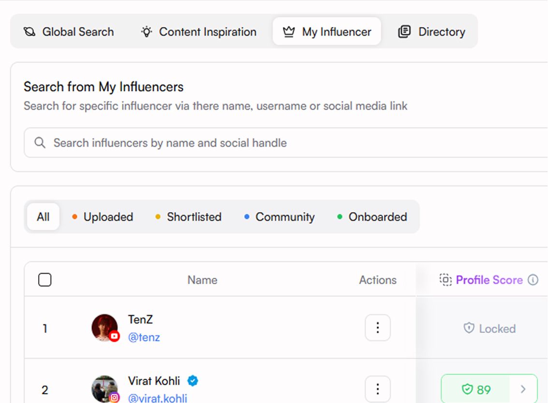Click the 89 profile score badge
Screen dimensions: 548x403
pos(476,389)
